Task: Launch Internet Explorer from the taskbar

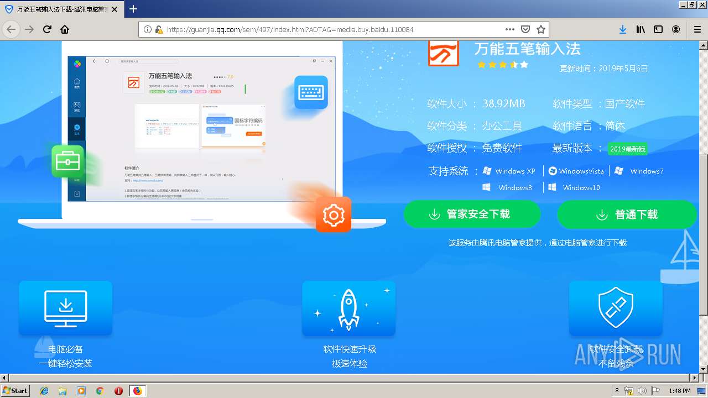Action: click(x=44, y=391)
